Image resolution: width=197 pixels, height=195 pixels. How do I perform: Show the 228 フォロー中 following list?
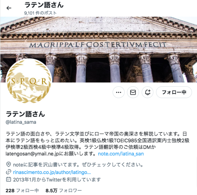point(22,191)
